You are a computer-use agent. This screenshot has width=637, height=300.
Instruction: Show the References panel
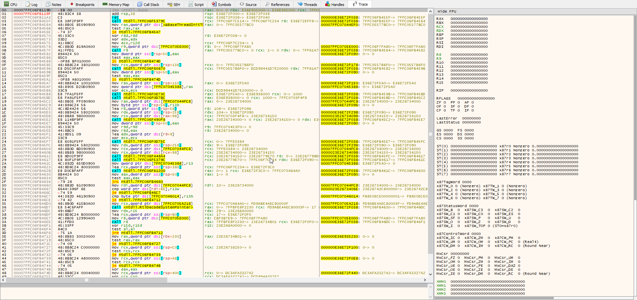tap(277, 4)
